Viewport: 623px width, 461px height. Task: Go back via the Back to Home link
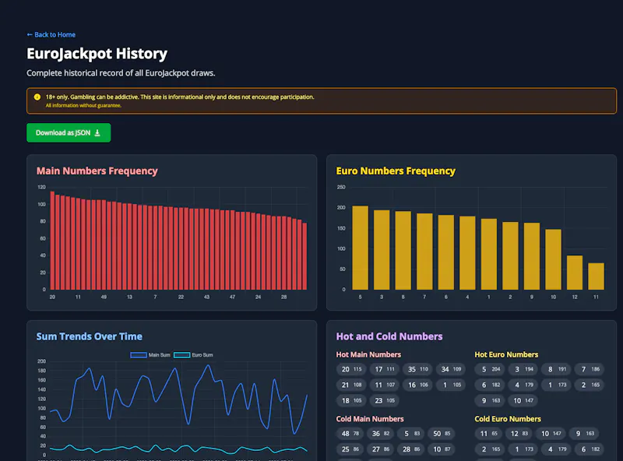(51, 34)
